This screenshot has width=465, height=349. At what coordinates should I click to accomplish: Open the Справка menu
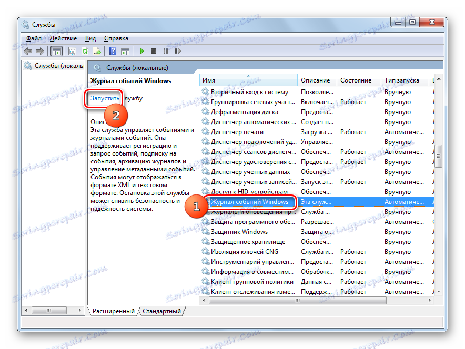(116, 38)
